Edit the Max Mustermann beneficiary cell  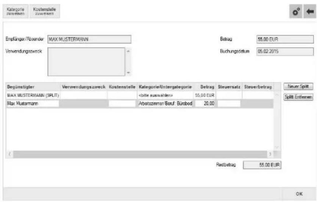coord(33,104)
